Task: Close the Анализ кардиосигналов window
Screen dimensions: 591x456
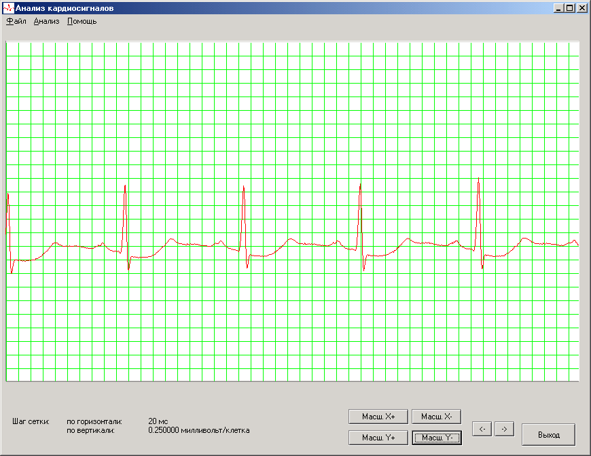Action: tap(581, 8)
